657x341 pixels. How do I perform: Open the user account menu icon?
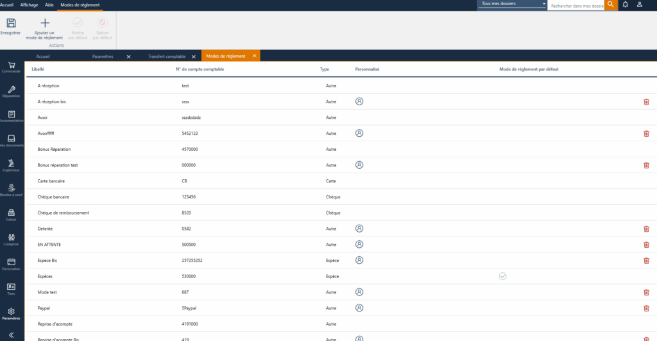640,4
